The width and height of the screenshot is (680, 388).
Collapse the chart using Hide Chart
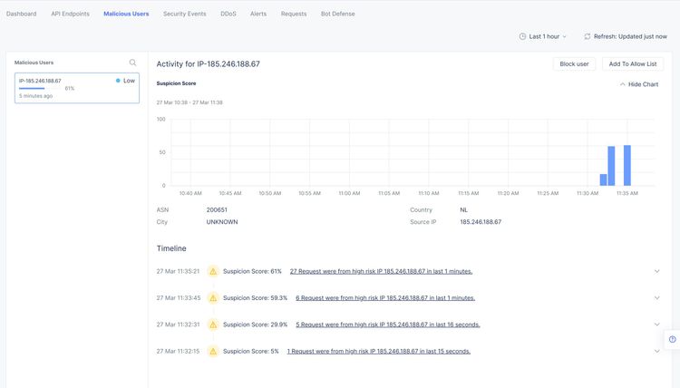(639, 83)
